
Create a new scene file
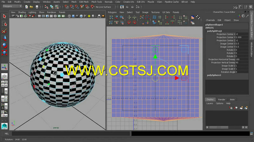point(27,7)
